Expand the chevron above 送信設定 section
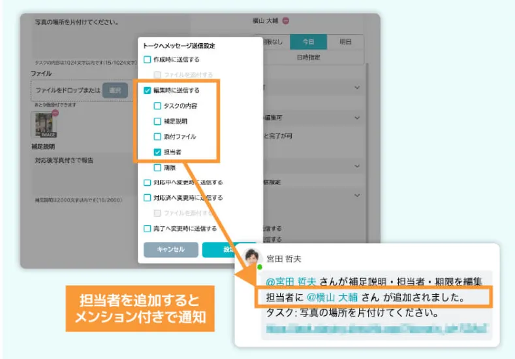The image size is (515, 359). point(357,166)
